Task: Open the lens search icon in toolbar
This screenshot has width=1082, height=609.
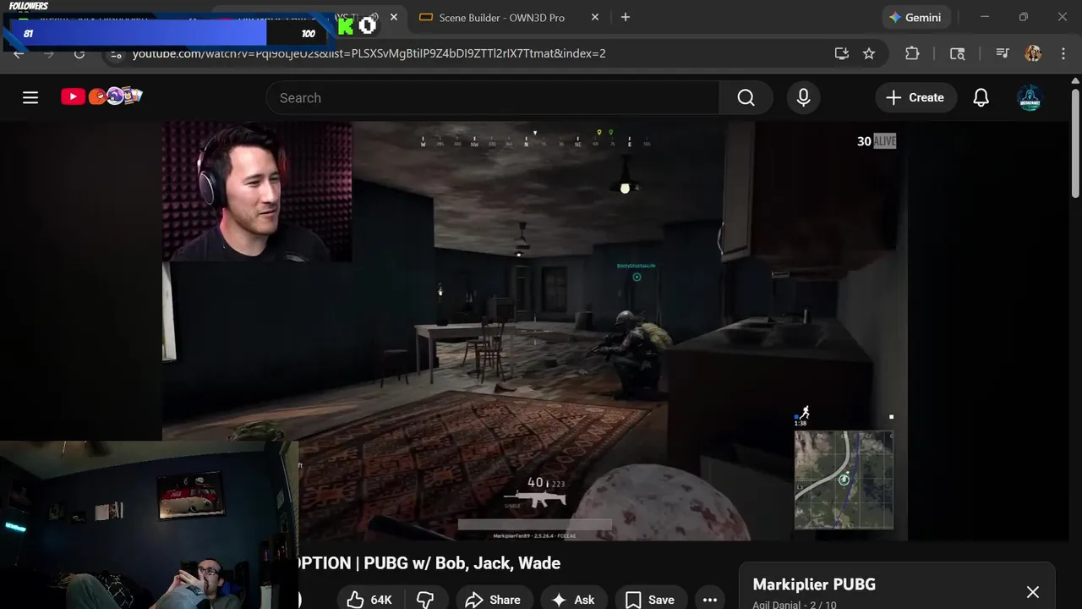Action: 957,53
